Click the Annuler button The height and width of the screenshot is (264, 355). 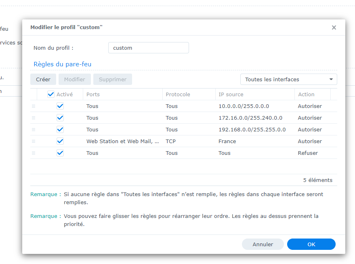pyautogui.click(x=263, y=244)
